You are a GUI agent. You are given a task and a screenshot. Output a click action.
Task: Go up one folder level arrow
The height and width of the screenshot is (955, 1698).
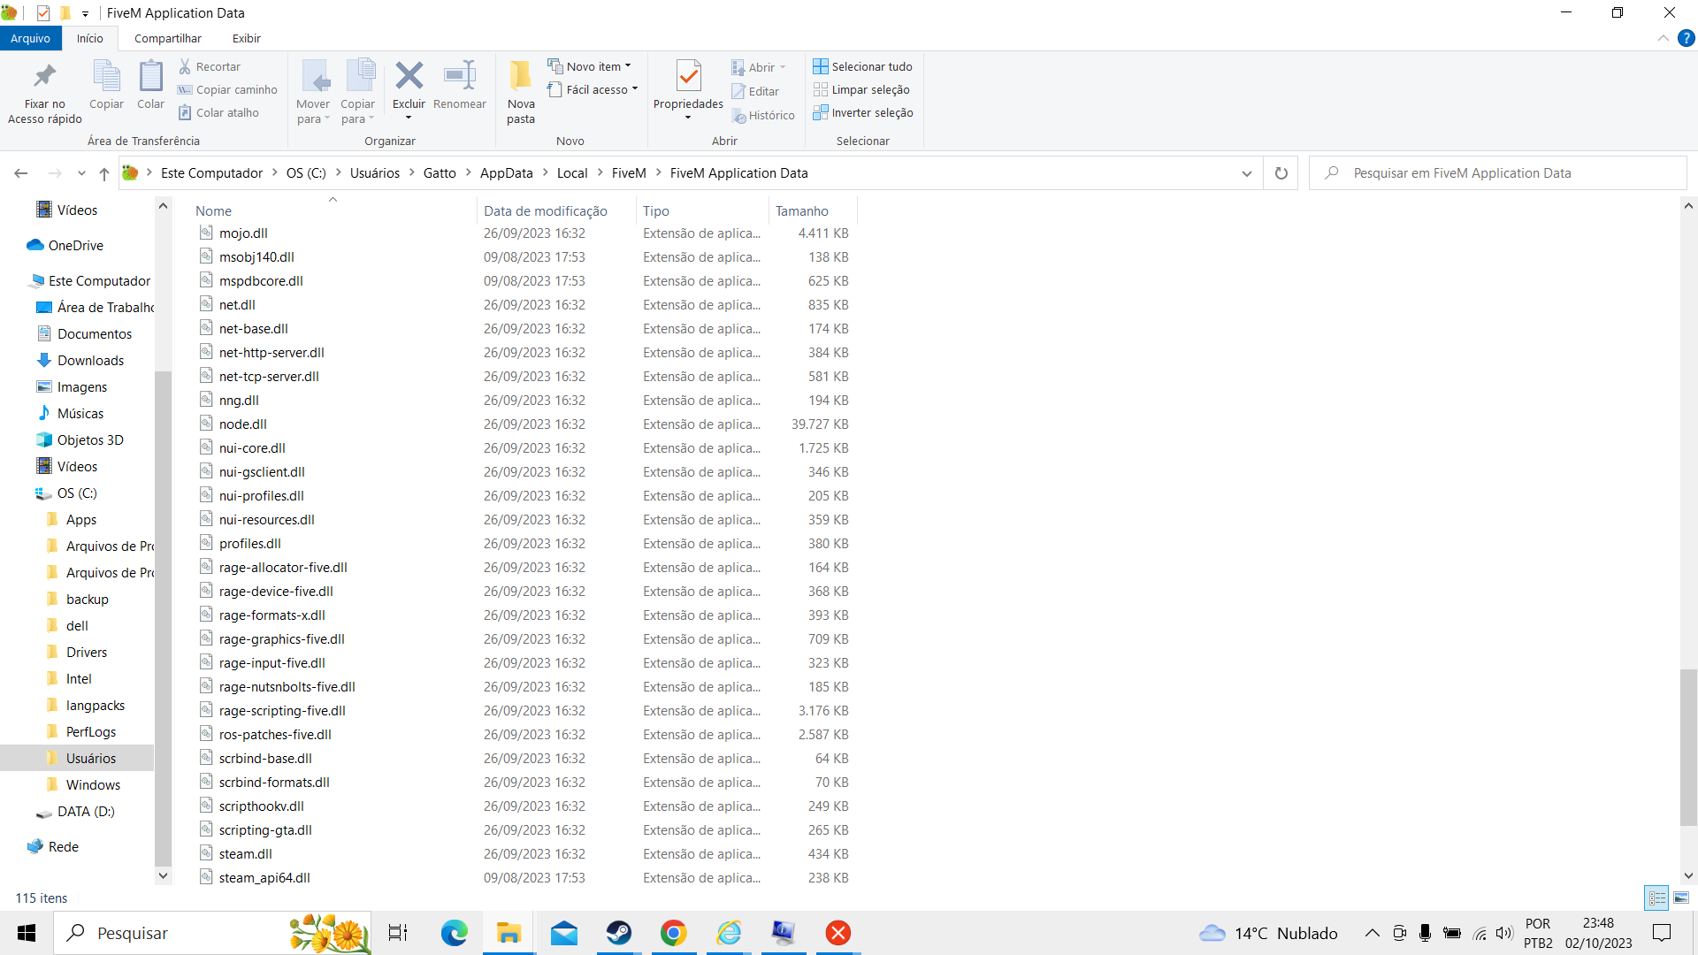(x=104, y=173)
